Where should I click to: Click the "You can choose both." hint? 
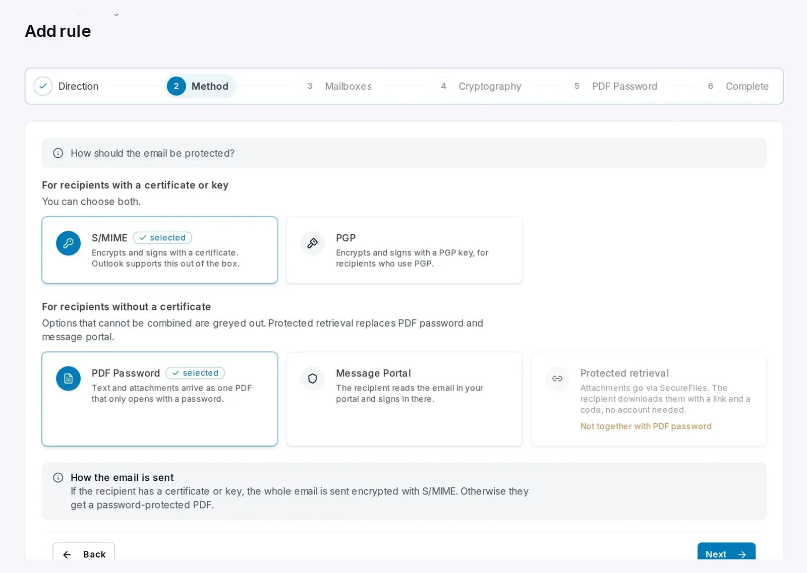click(x=91, y=202)
